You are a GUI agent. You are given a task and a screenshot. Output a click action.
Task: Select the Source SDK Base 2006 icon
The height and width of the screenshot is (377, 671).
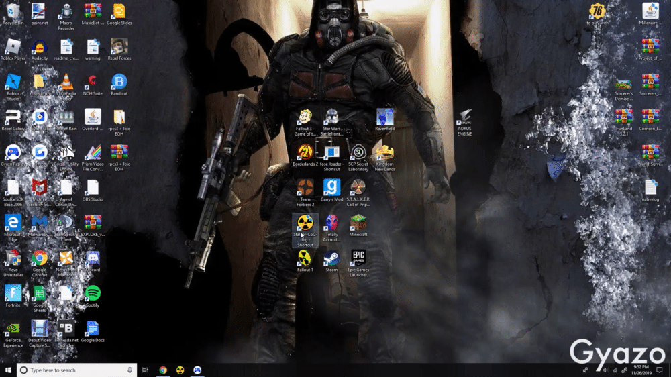(x=13, y=193)
